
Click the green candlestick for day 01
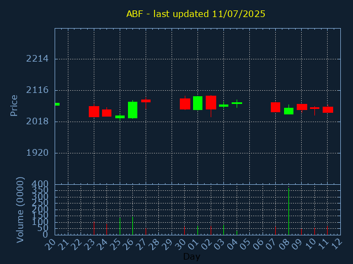click(197, 103)
